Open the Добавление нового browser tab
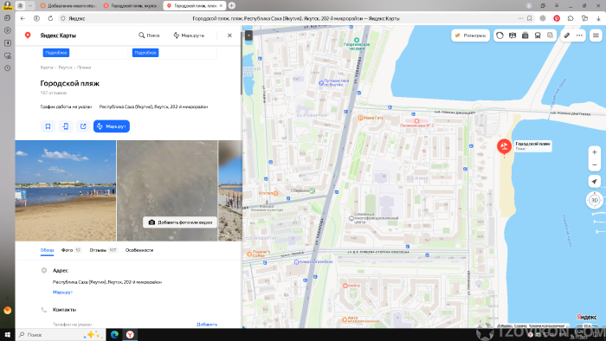The height and width of the screenshot is (341, 606). [x=68, y=6]
